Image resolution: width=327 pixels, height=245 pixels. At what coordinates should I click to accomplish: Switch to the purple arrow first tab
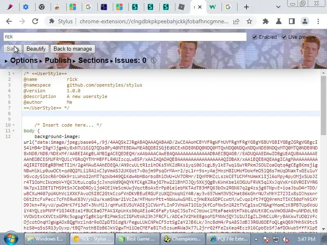pos(10,7)
